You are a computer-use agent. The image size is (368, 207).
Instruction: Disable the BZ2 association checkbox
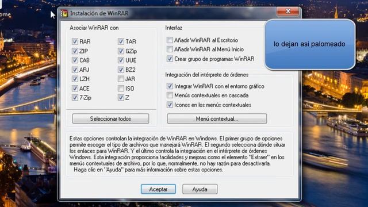pos(121,70)
